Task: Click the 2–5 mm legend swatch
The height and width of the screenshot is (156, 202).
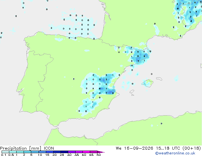Action: tap(27, 152)
